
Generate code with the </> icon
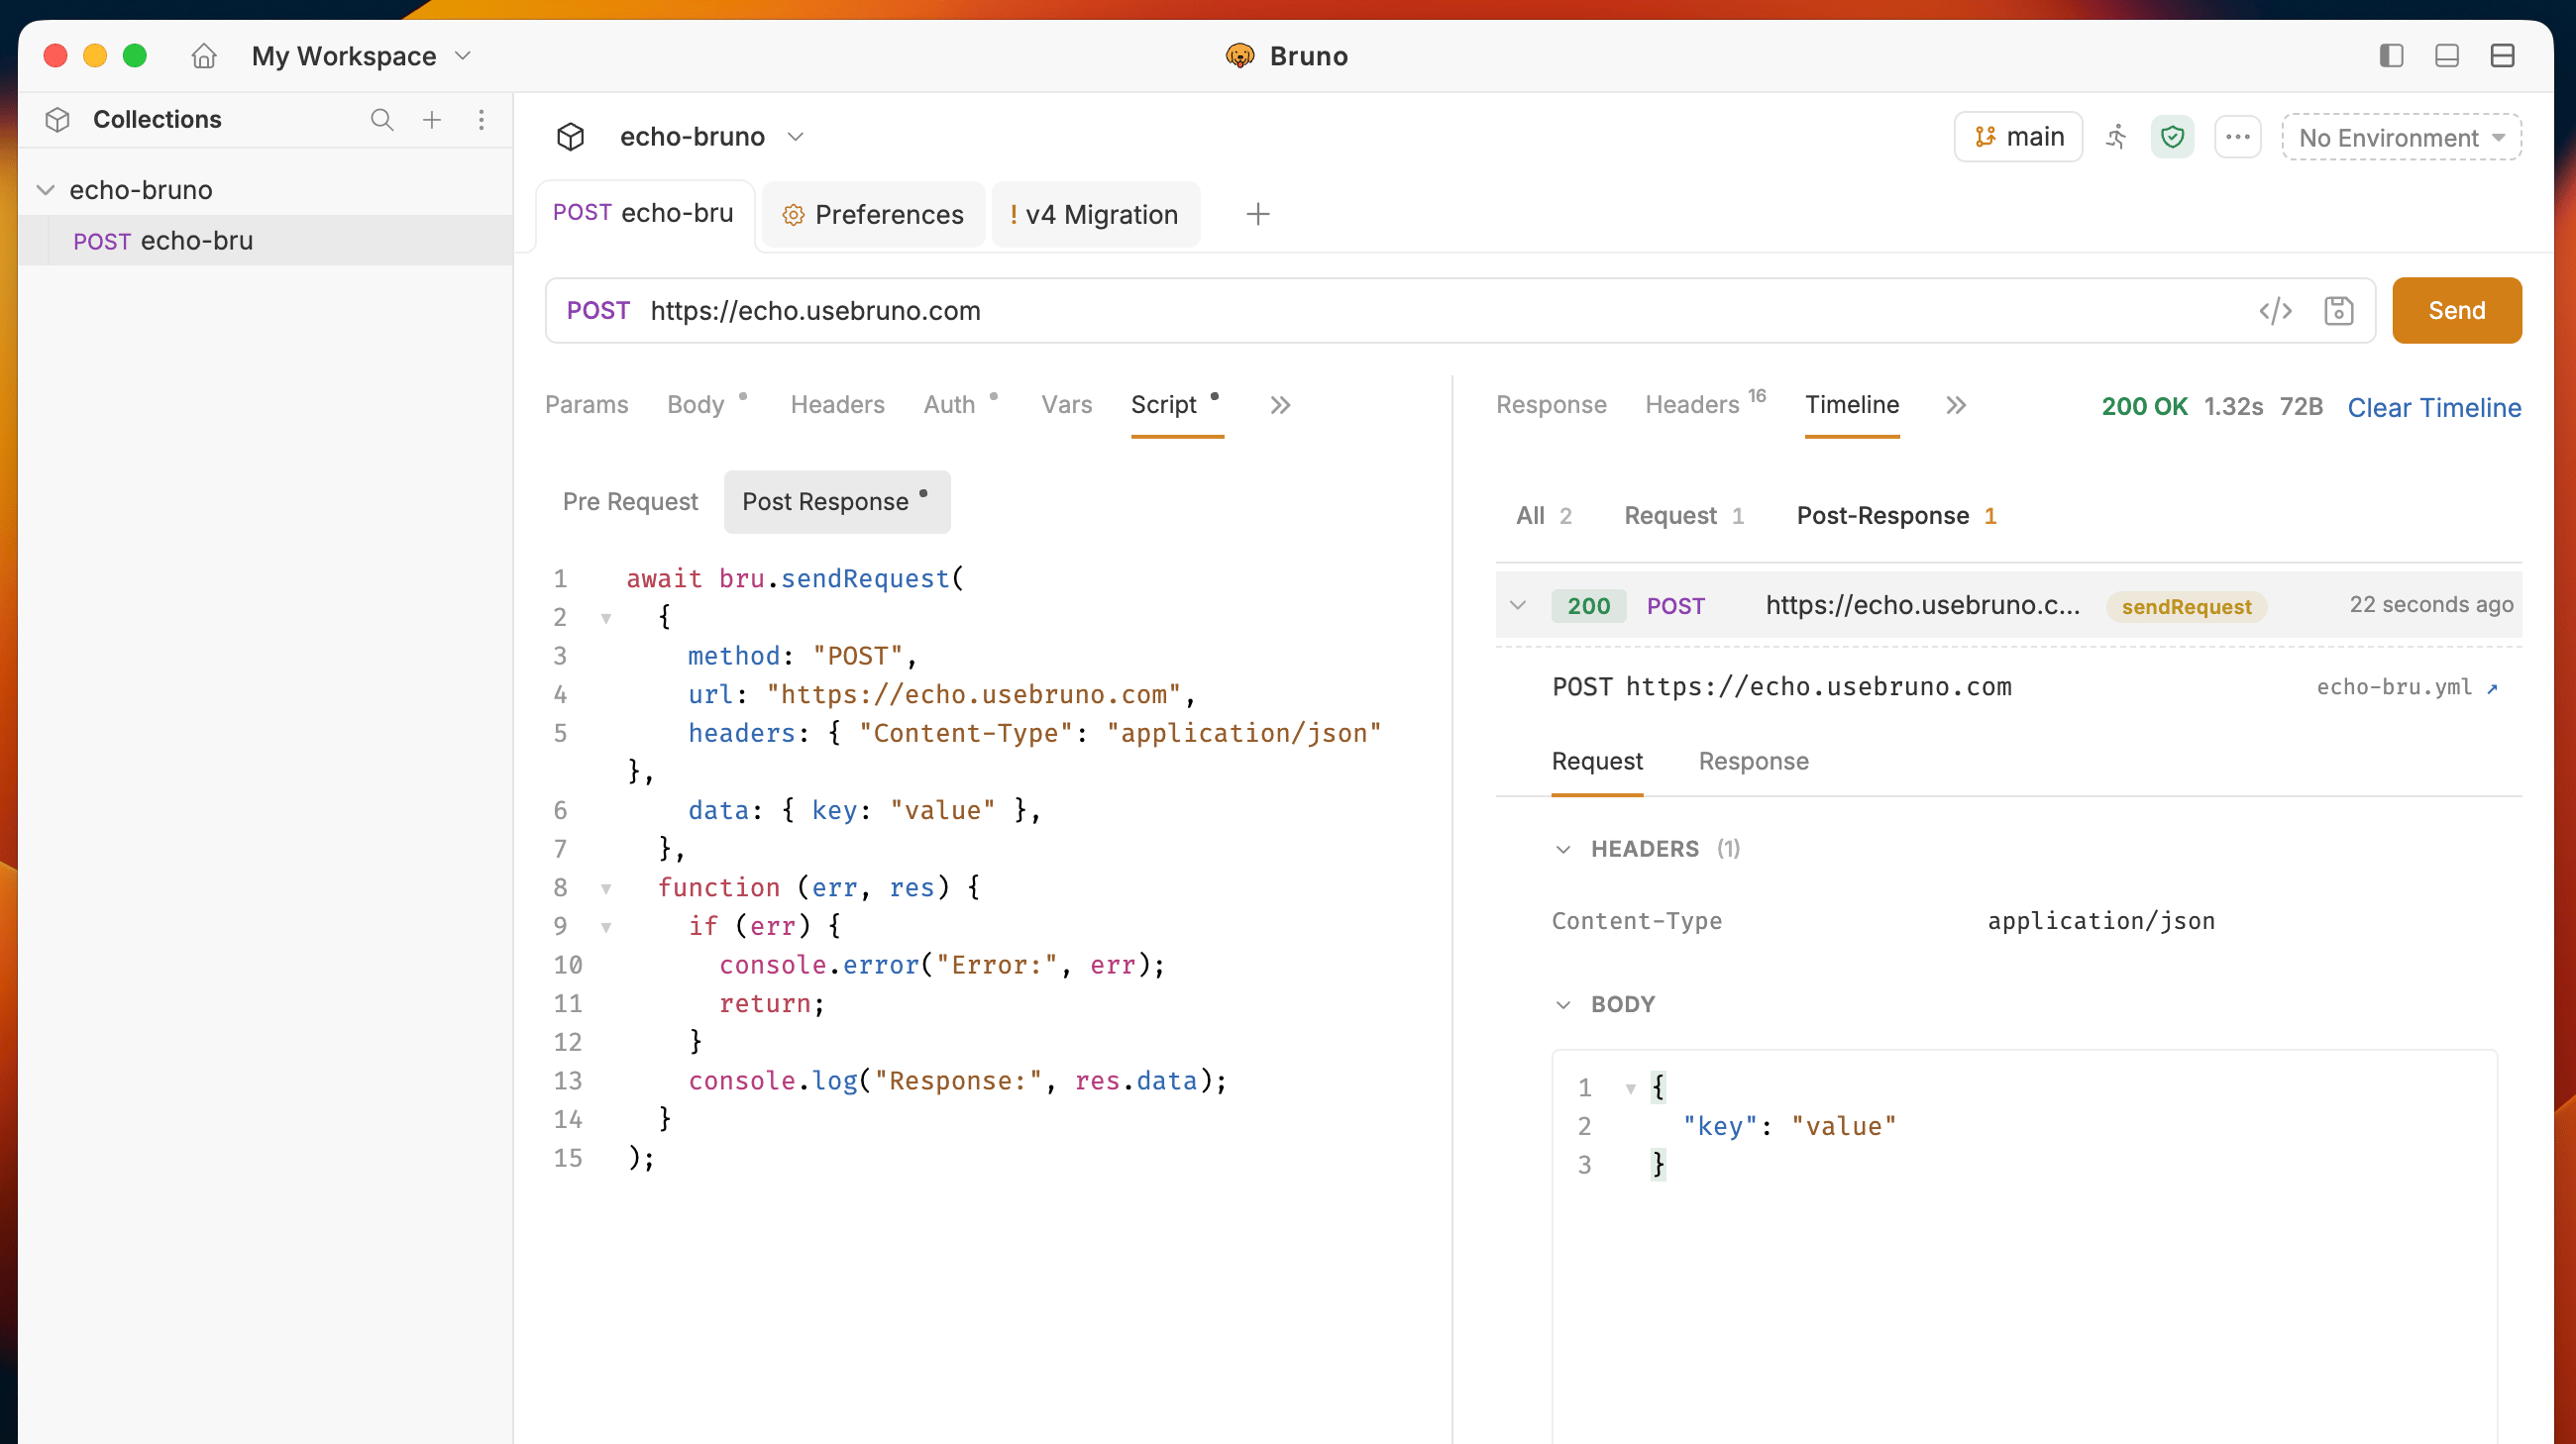click(x=2275, y=311)
